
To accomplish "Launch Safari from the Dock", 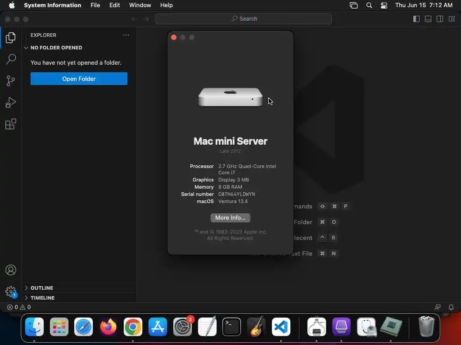I will pos(83,327).
